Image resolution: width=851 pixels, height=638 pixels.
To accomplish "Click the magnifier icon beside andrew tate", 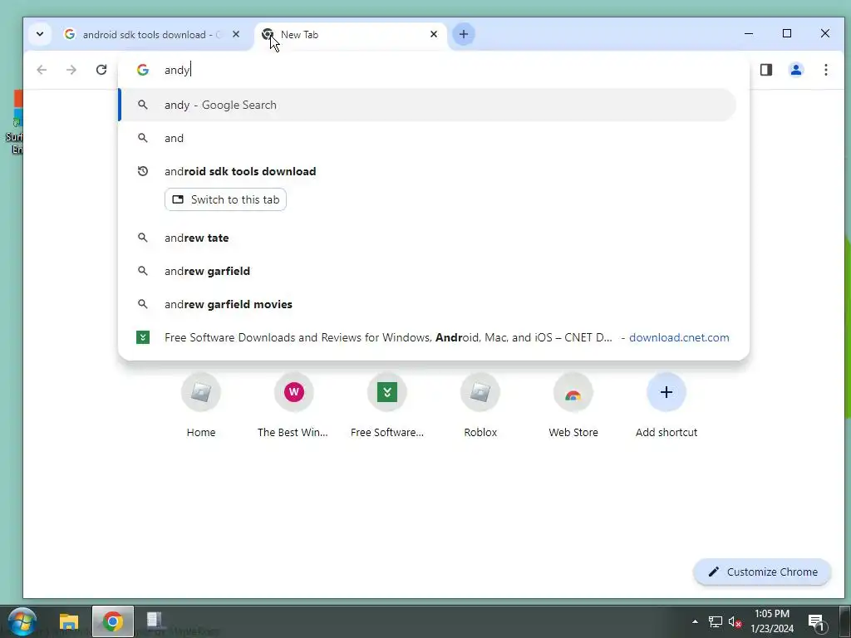I will 143,238.
